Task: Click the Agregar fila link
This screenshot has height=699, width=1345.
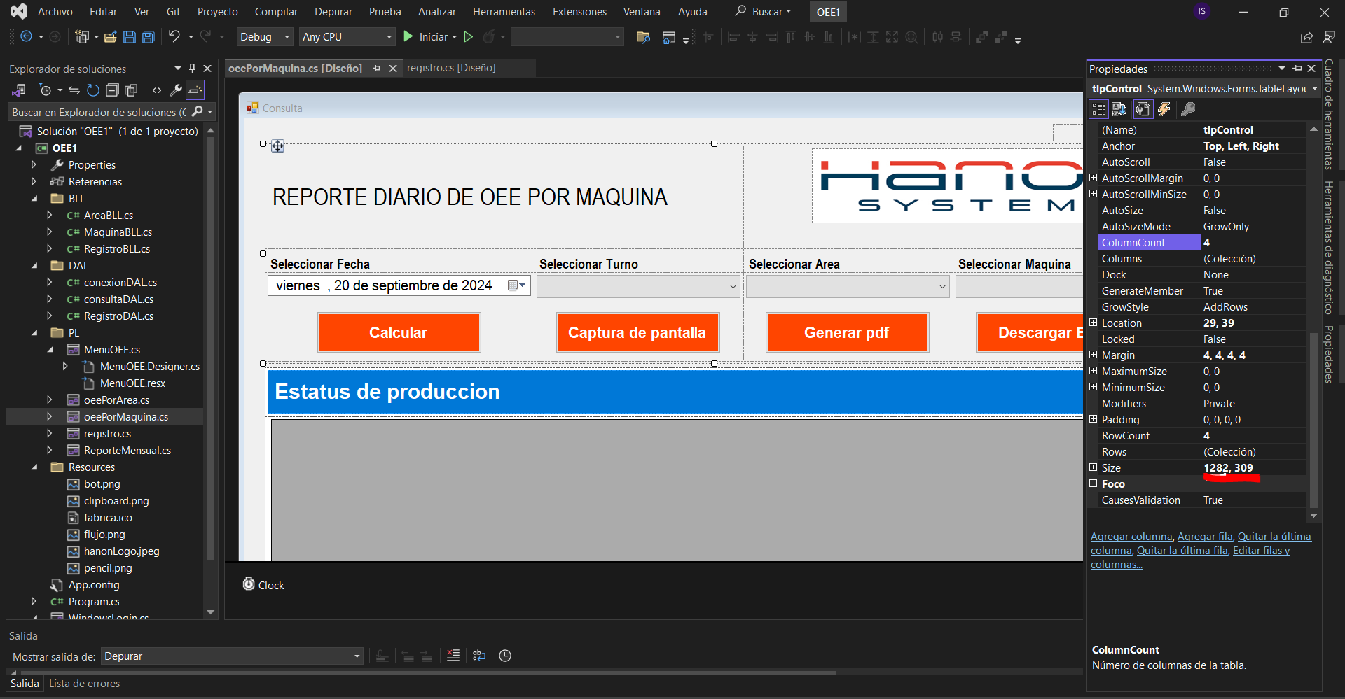Action: [x=1205, y=537]
